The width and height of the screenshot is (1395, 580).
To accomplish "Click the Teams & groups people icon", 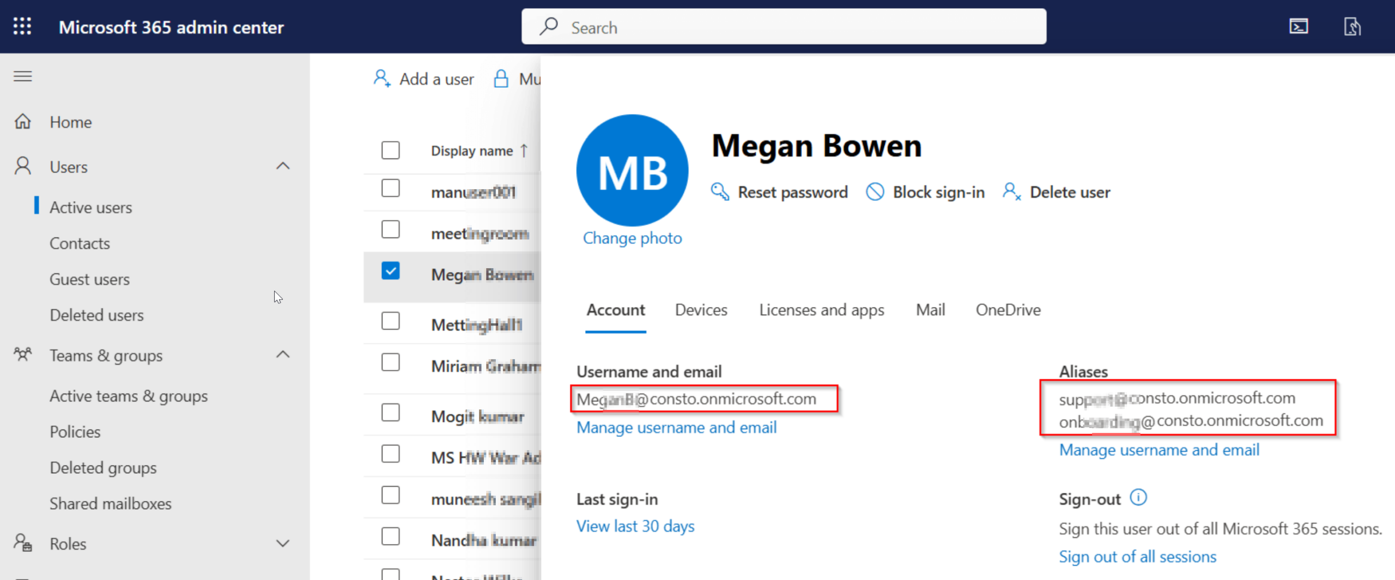I will click(x=23, y=355).
